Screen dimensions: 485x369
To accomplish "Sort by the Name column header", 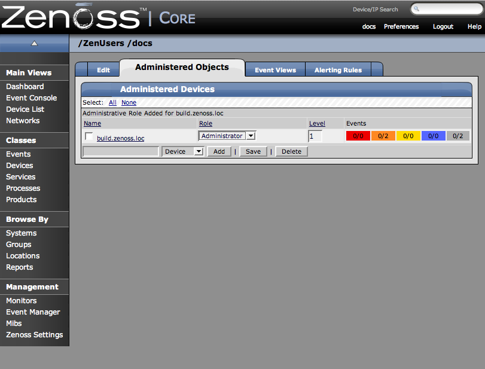I will pyautogui.click(x=92, y=123).
